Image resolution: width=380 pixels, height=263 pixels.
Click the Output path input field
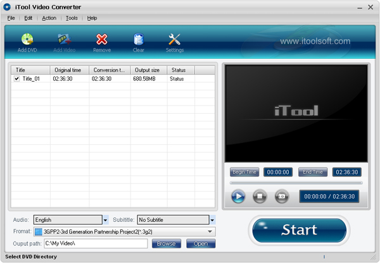[x=96, y=243]
